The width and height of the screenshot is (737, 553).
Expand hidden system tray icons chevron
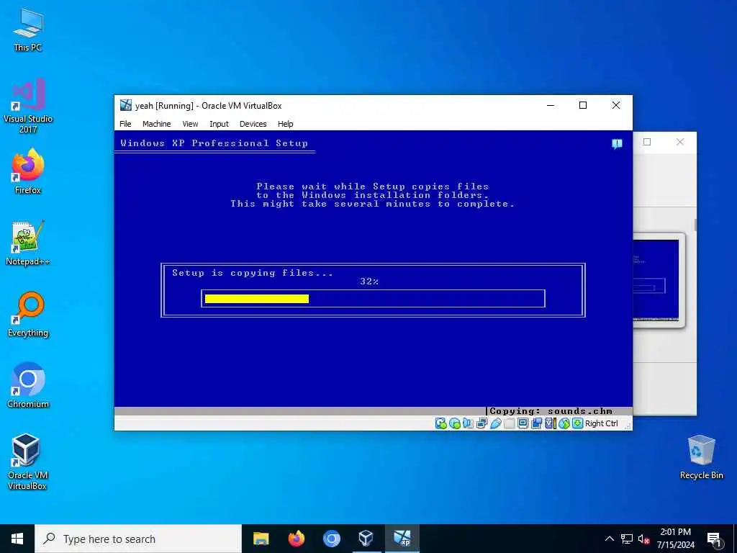[609, 539]
